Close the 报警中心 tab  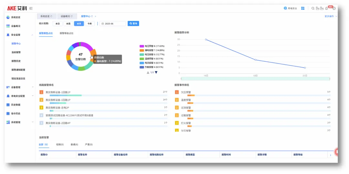click(95, 16)
